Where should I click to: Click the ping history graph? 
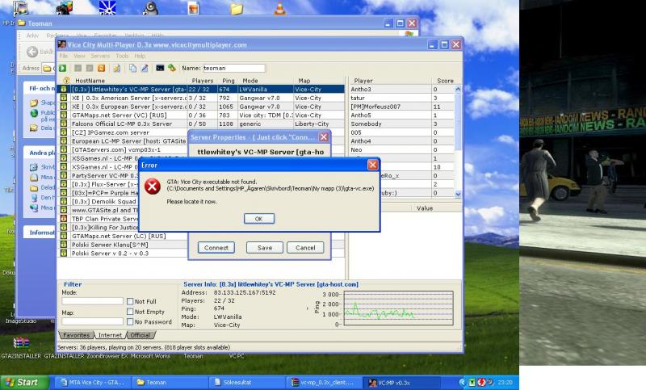click(x=398, y=308)
